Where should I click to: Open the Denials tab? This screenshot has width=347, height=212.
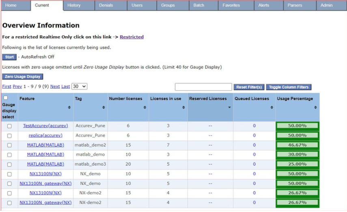tap(106, 5)
